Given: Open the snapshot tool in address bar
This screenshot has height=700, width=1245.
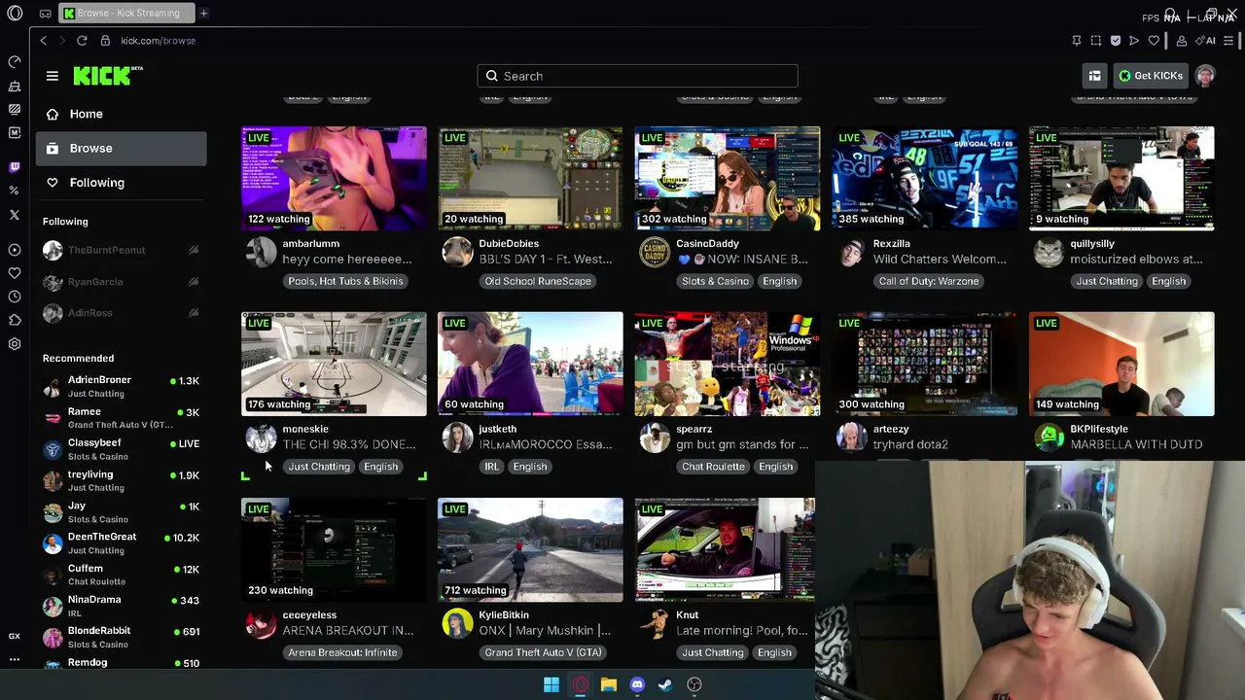Looking at the screenshot, I should click(1096, 41).
